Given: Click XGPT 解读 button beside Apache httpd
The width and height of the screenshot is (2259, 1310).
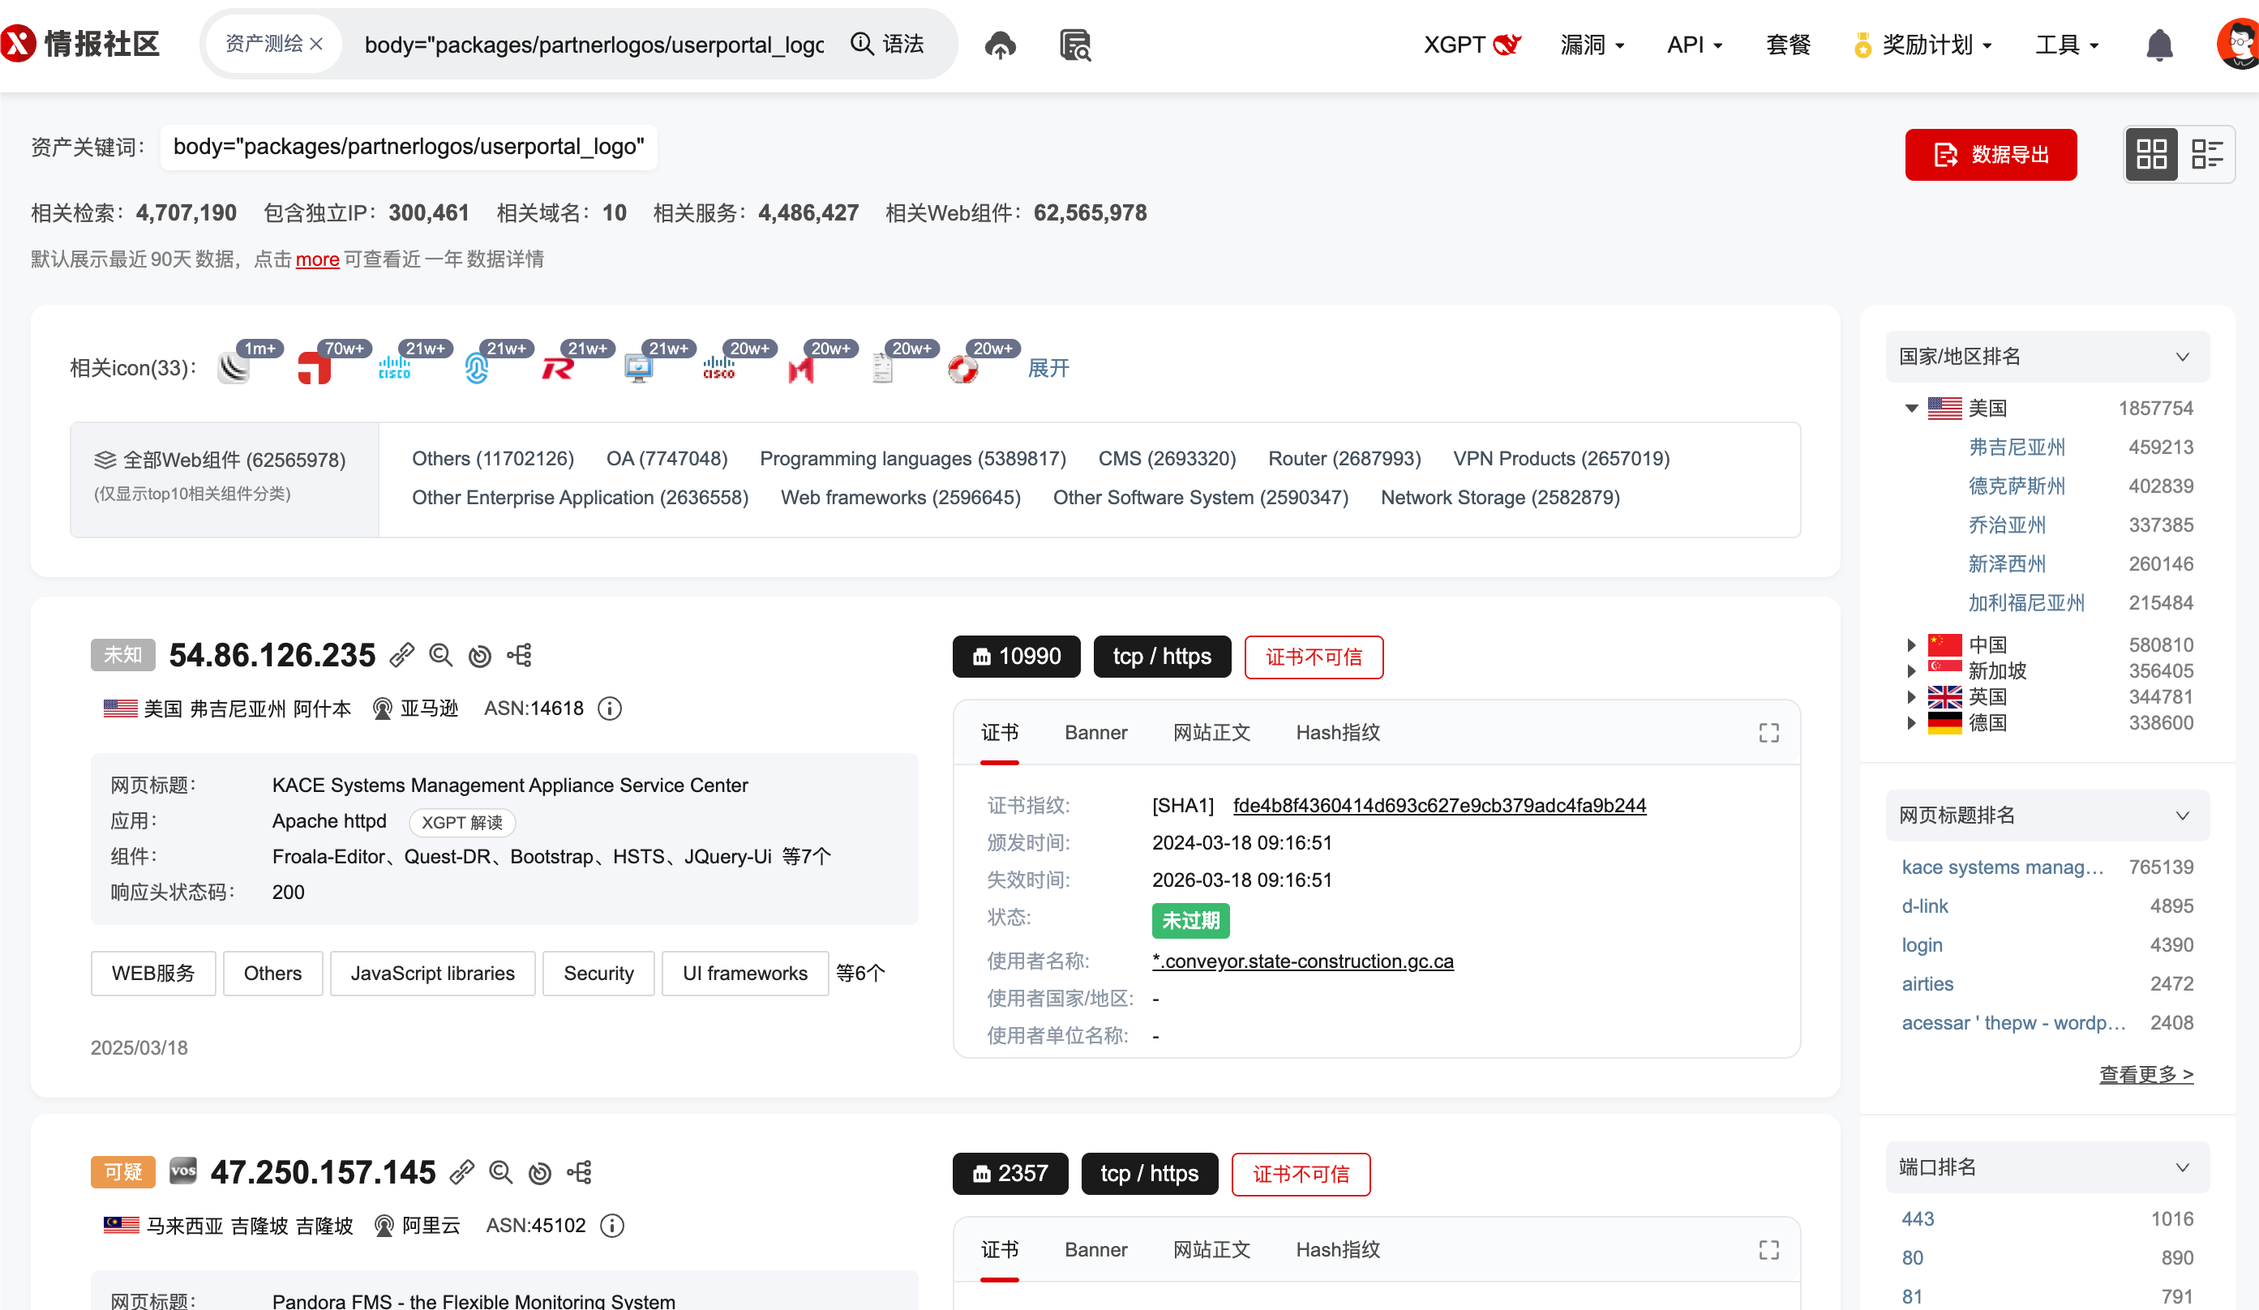Looking at the screenshot, I should pos(461,823).
